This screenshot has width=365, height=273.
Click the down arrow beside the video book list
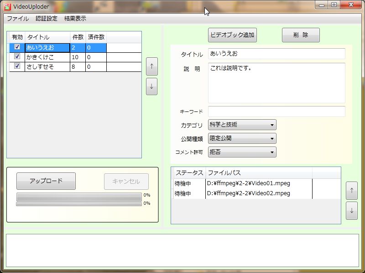151,86
